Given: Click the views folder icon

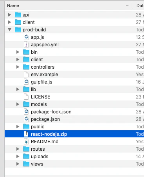Looking at the screenshot, I should pyautogui.click(x=26, y=164).
